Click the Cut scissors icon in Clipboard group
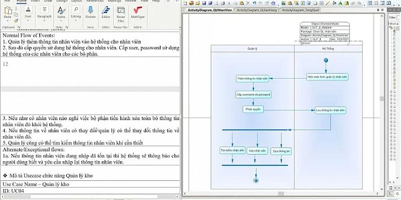 17,7
